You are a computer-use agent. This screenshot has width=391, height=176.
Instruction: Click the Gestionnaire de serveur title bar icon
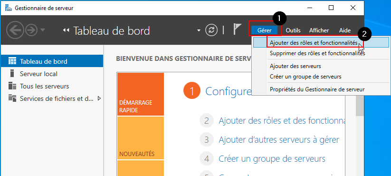tap(9, 8)
